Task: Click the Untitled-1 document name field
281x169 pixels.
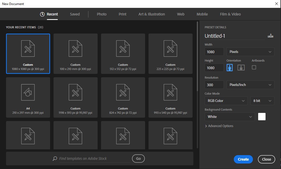Action: coord(235,36)
